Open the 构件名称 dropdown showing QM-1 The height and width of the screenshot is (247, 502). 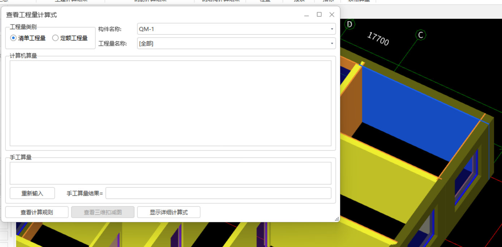tap(236, 29)
